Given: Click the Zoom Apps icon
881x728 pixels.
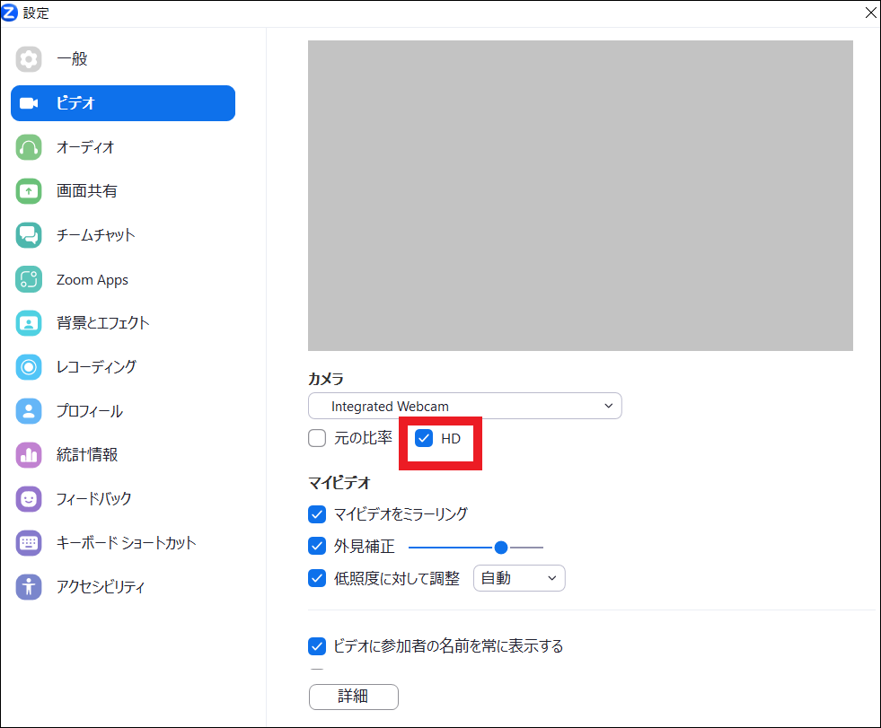Looking at the screenshot, I should 29,279.
